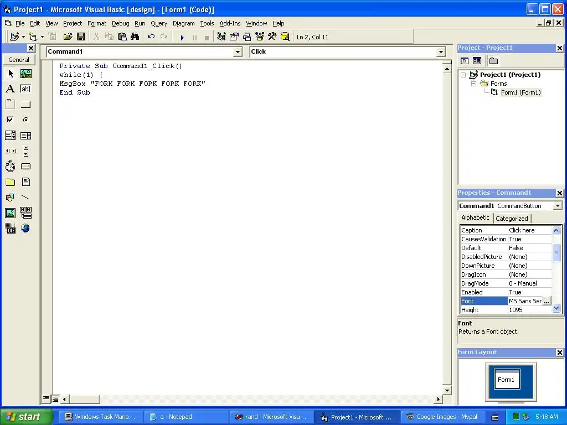Show Toolbox using hammer-wrench toolbar icon
567x425 pixels.
(x=272, y=37)
